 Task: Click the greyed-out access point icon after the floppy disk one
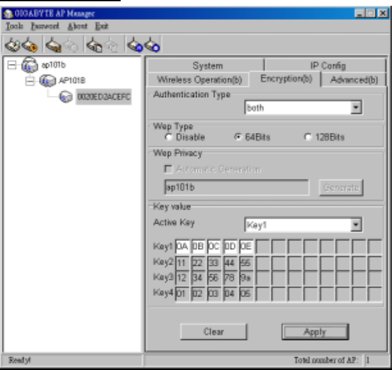(x=71, y=45)
